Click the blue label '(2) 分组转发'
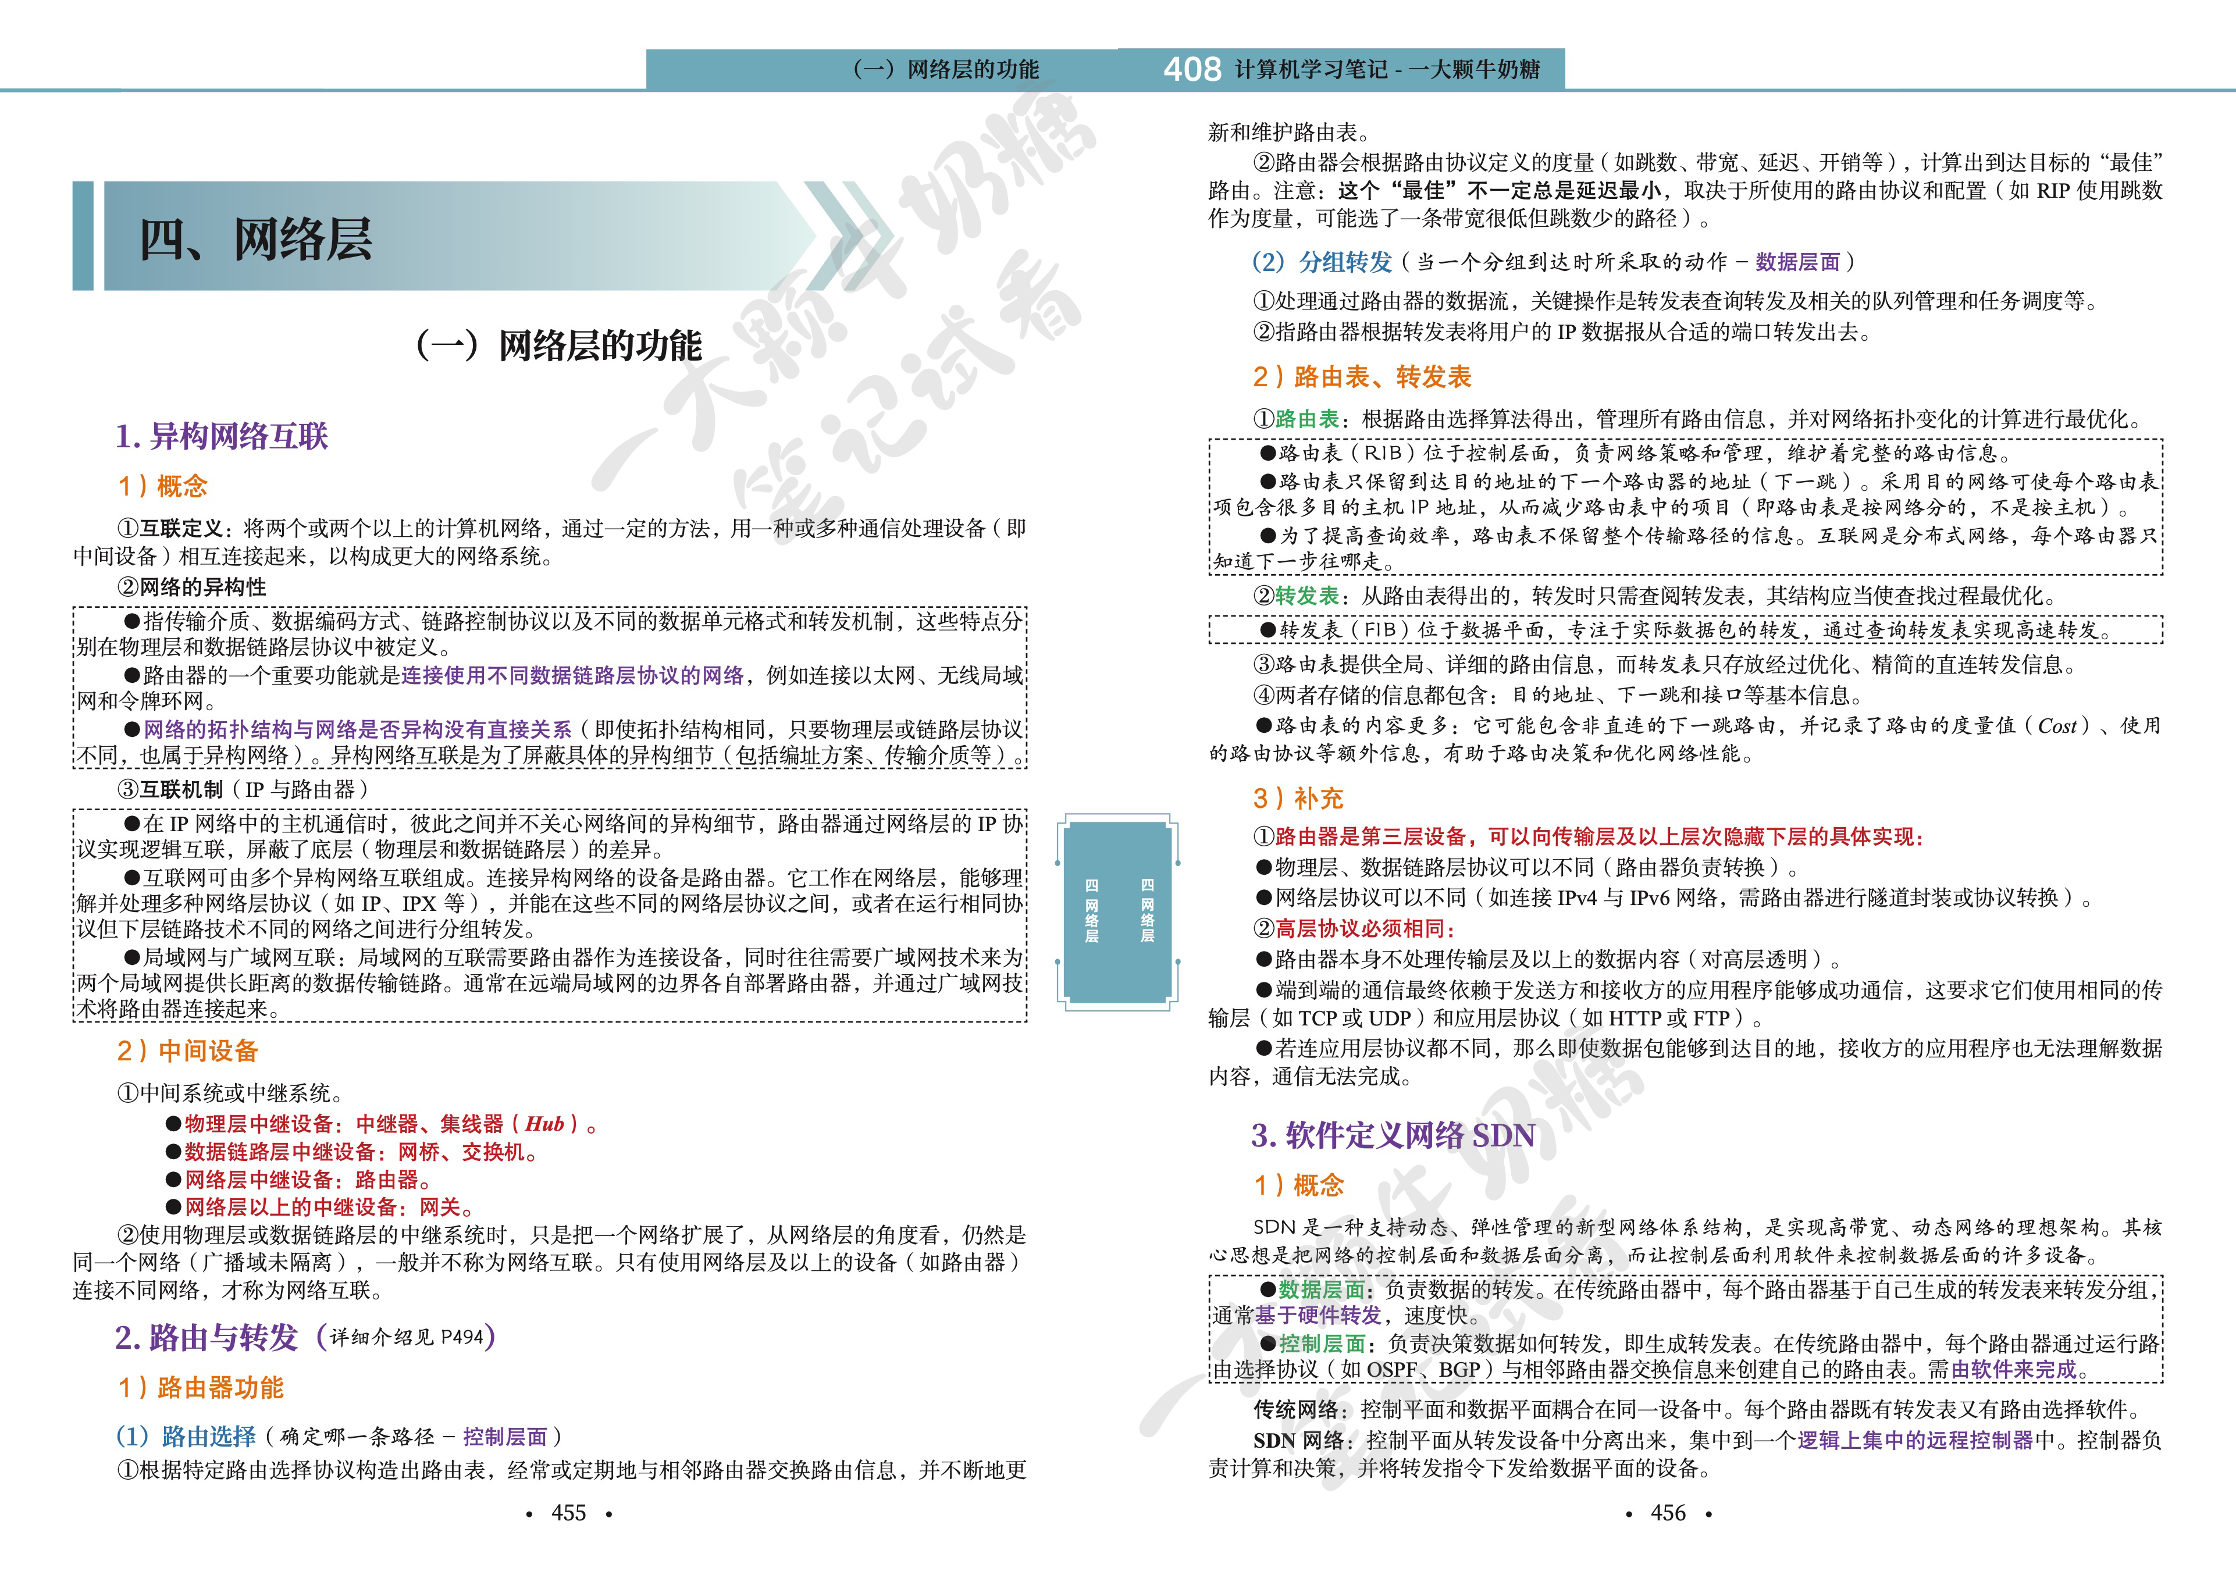The width and height of the screenshot is (2236, 1571). coord(1323,262)
